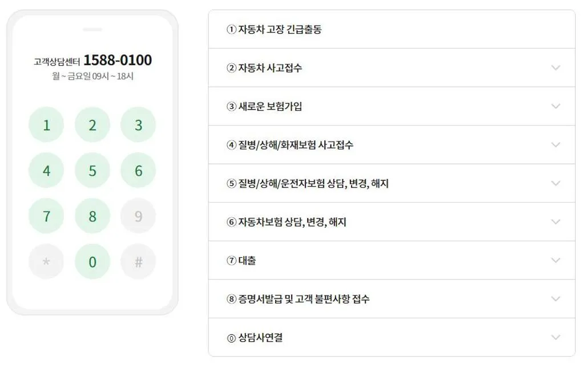Open the ⑧ 증명서발급 chevron
Screen dimensions: 581x368
(555, 299)
